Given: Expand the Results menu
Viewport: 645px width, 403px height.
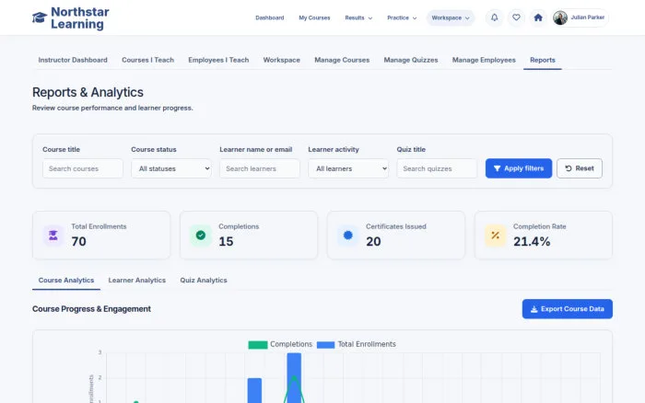Looking at the screenshot, I should [358, 18].
